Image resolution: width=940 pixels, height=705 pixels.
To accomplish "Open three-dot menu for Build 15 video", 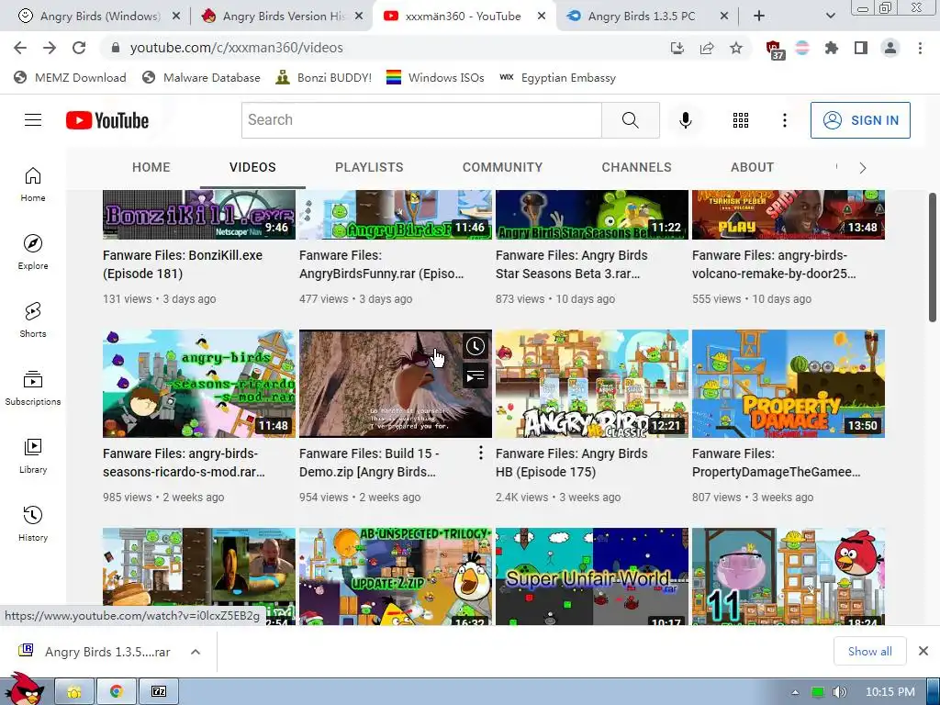I will pos(480,453).
